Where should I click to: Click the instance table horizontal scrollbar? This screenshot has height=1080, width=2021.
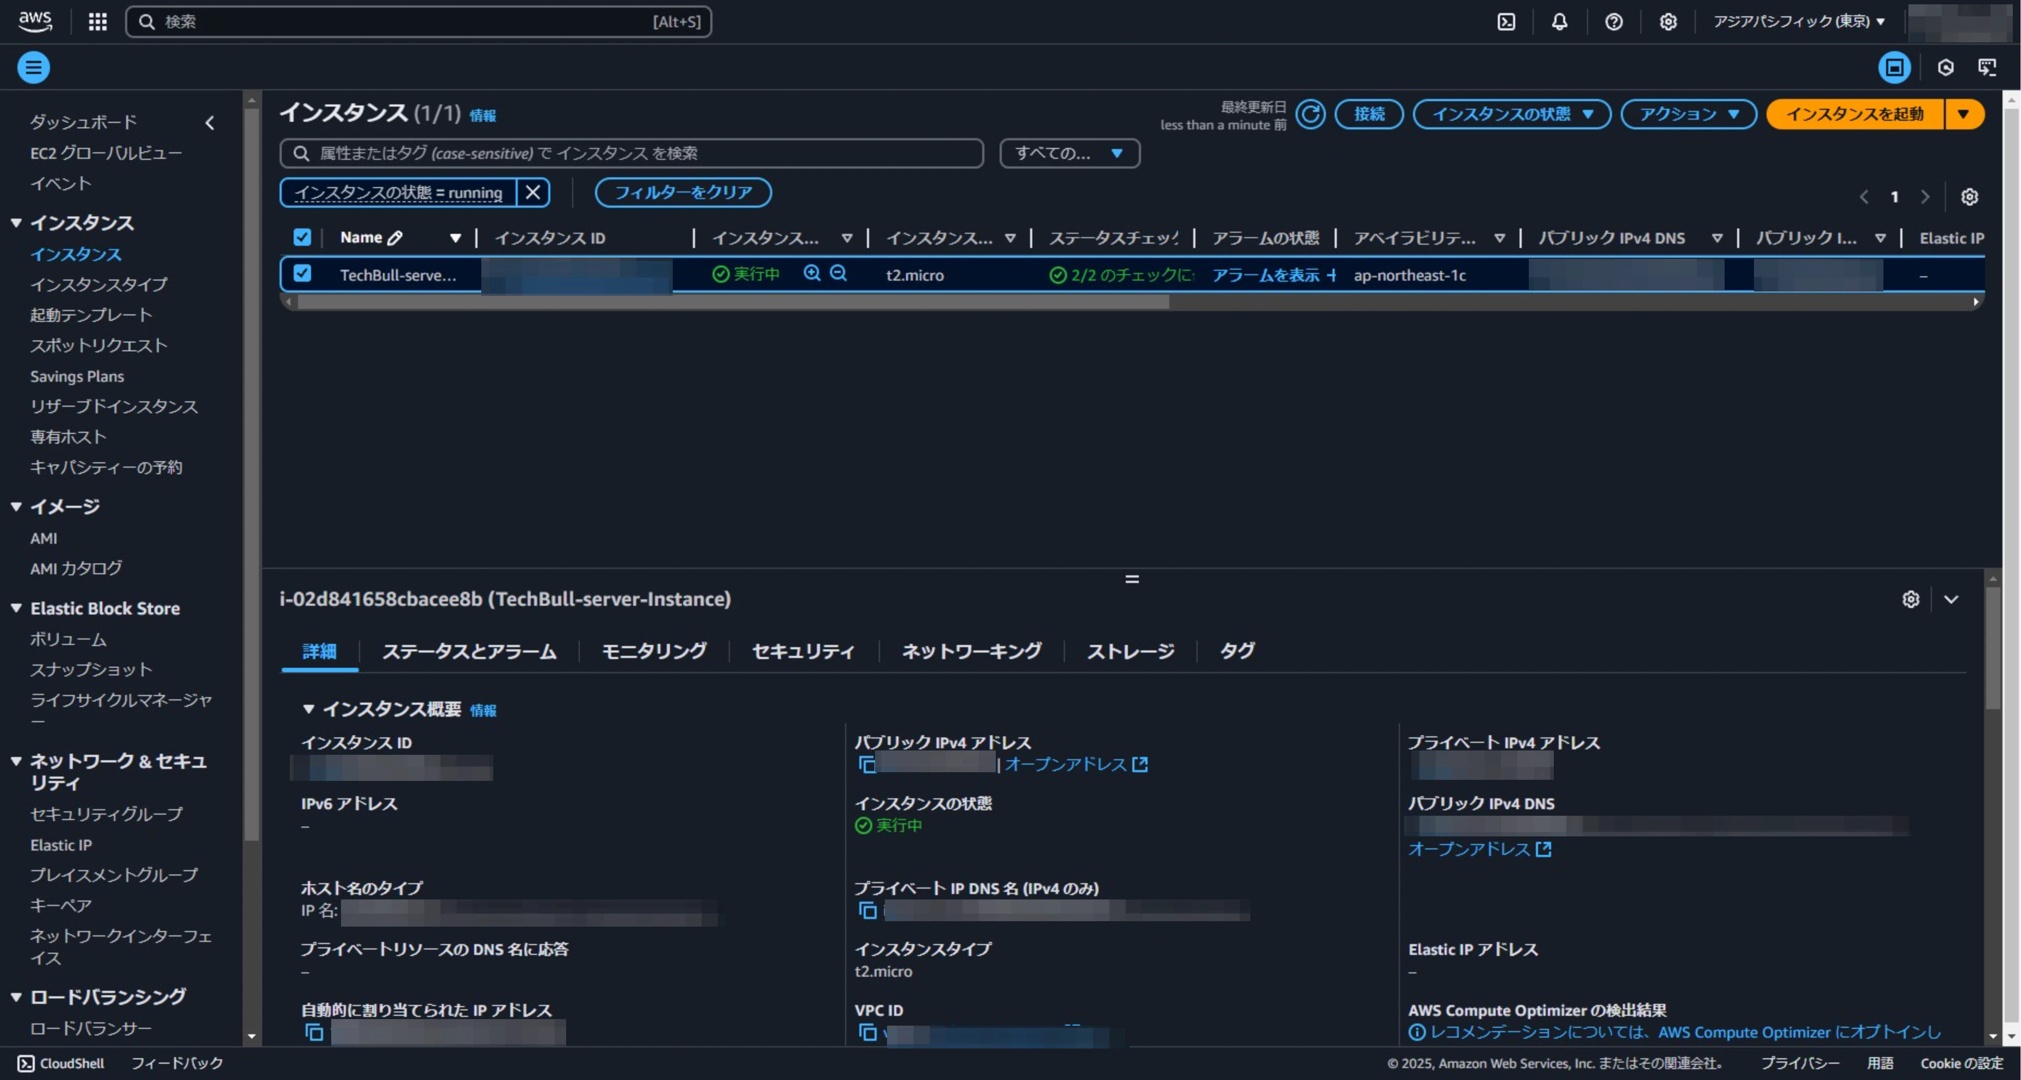734,302
